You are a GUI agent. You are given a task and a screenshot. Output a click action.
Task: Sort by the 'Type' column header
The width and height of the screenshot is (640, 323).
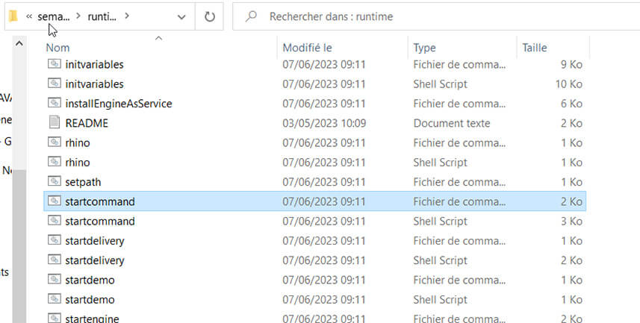[424, 48]
